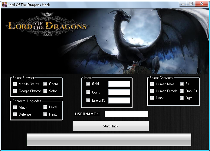Click the Energy(%) amount input field
Viewport: 210px width, 151px height.
[119, 100]
